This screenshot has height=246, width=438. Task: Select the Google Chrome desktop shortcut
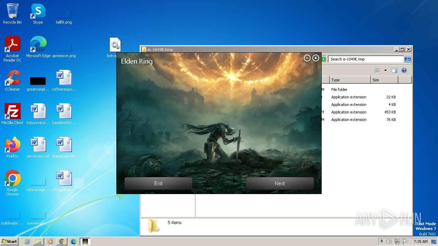[x=12, y=183]
